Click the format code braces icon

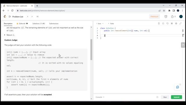click(x=163, y=23)
